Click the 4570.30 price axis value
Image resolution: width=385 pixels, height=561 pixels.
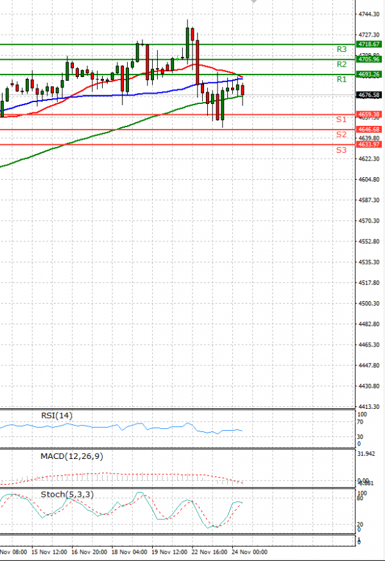coord(369,221)
